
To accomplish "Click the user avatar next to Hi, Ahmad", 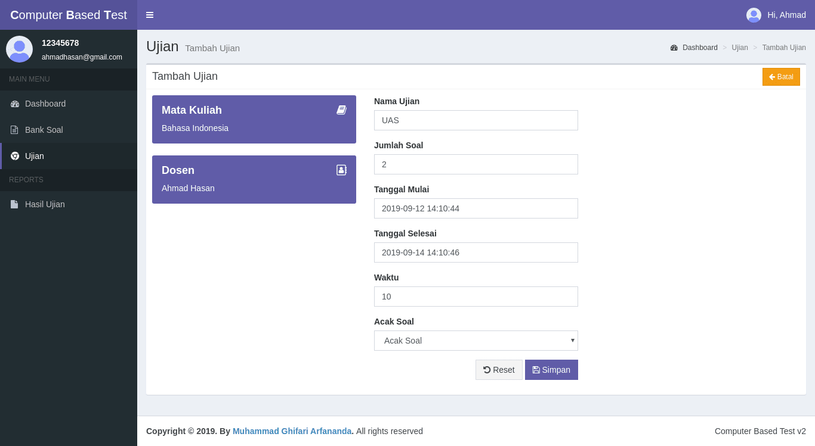I will 754,15.
